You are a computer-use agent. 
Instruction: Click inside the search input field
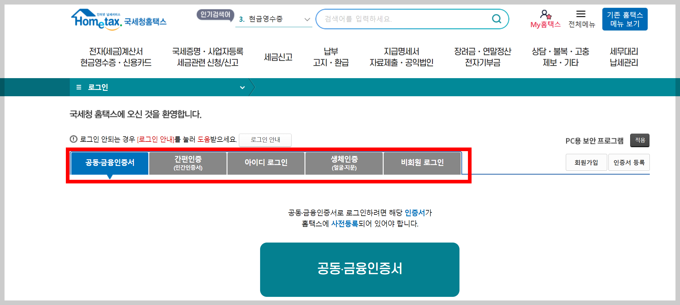[x=393, y=19]
